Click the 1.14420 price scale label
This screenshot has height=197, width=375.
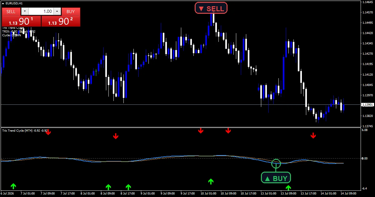[367, 33]
